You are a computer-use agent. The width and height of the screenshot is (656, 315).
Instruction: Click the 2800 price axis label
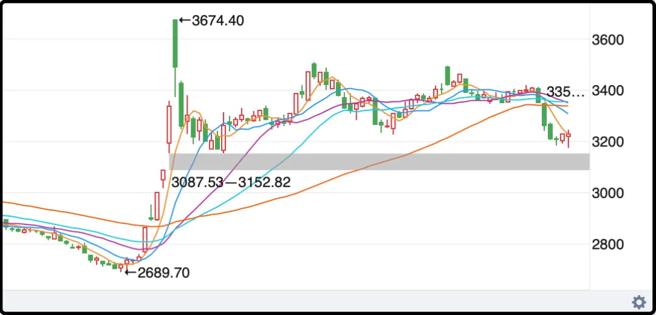pyautogui.click(x=607, y=245)
